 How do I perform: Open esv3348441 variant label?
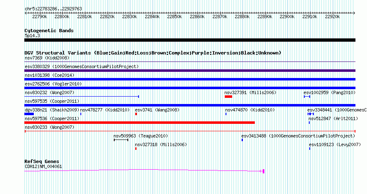[x=337, y=110]
